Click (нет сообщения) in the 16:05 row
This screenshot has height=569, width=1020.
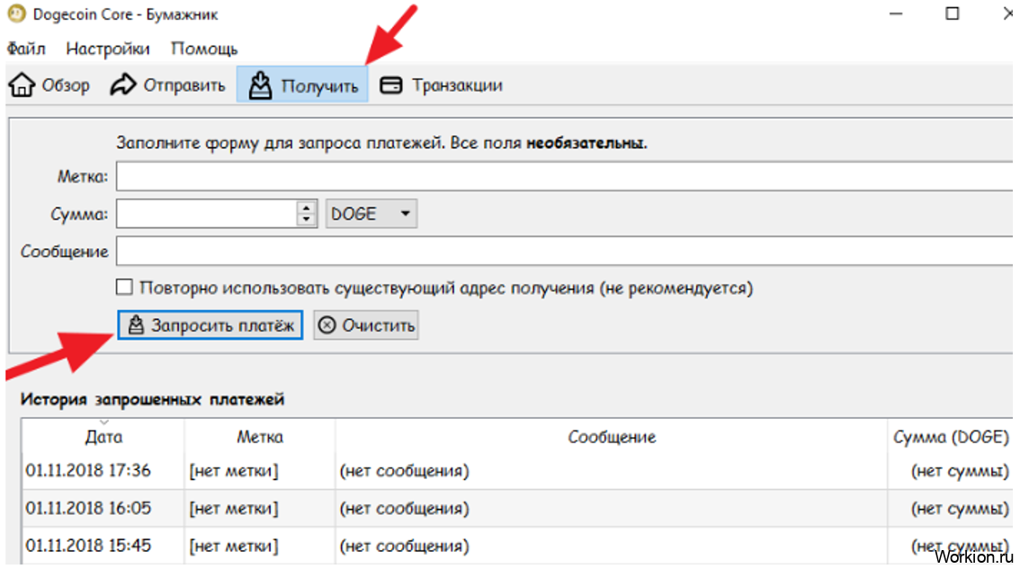[x=404, y=508]
